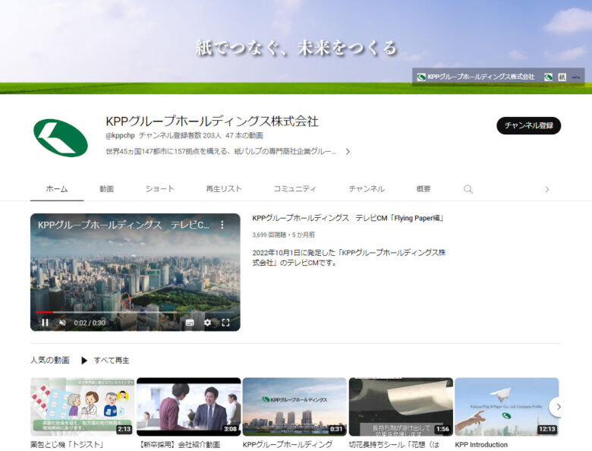
Task: Open the 新卒採用 会社紹介動画 thumbnail
Action: [188, 407]
